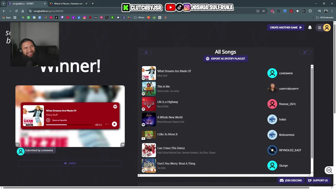
Task: Open Chrome three-dot menu
Action: coord(332,11)
